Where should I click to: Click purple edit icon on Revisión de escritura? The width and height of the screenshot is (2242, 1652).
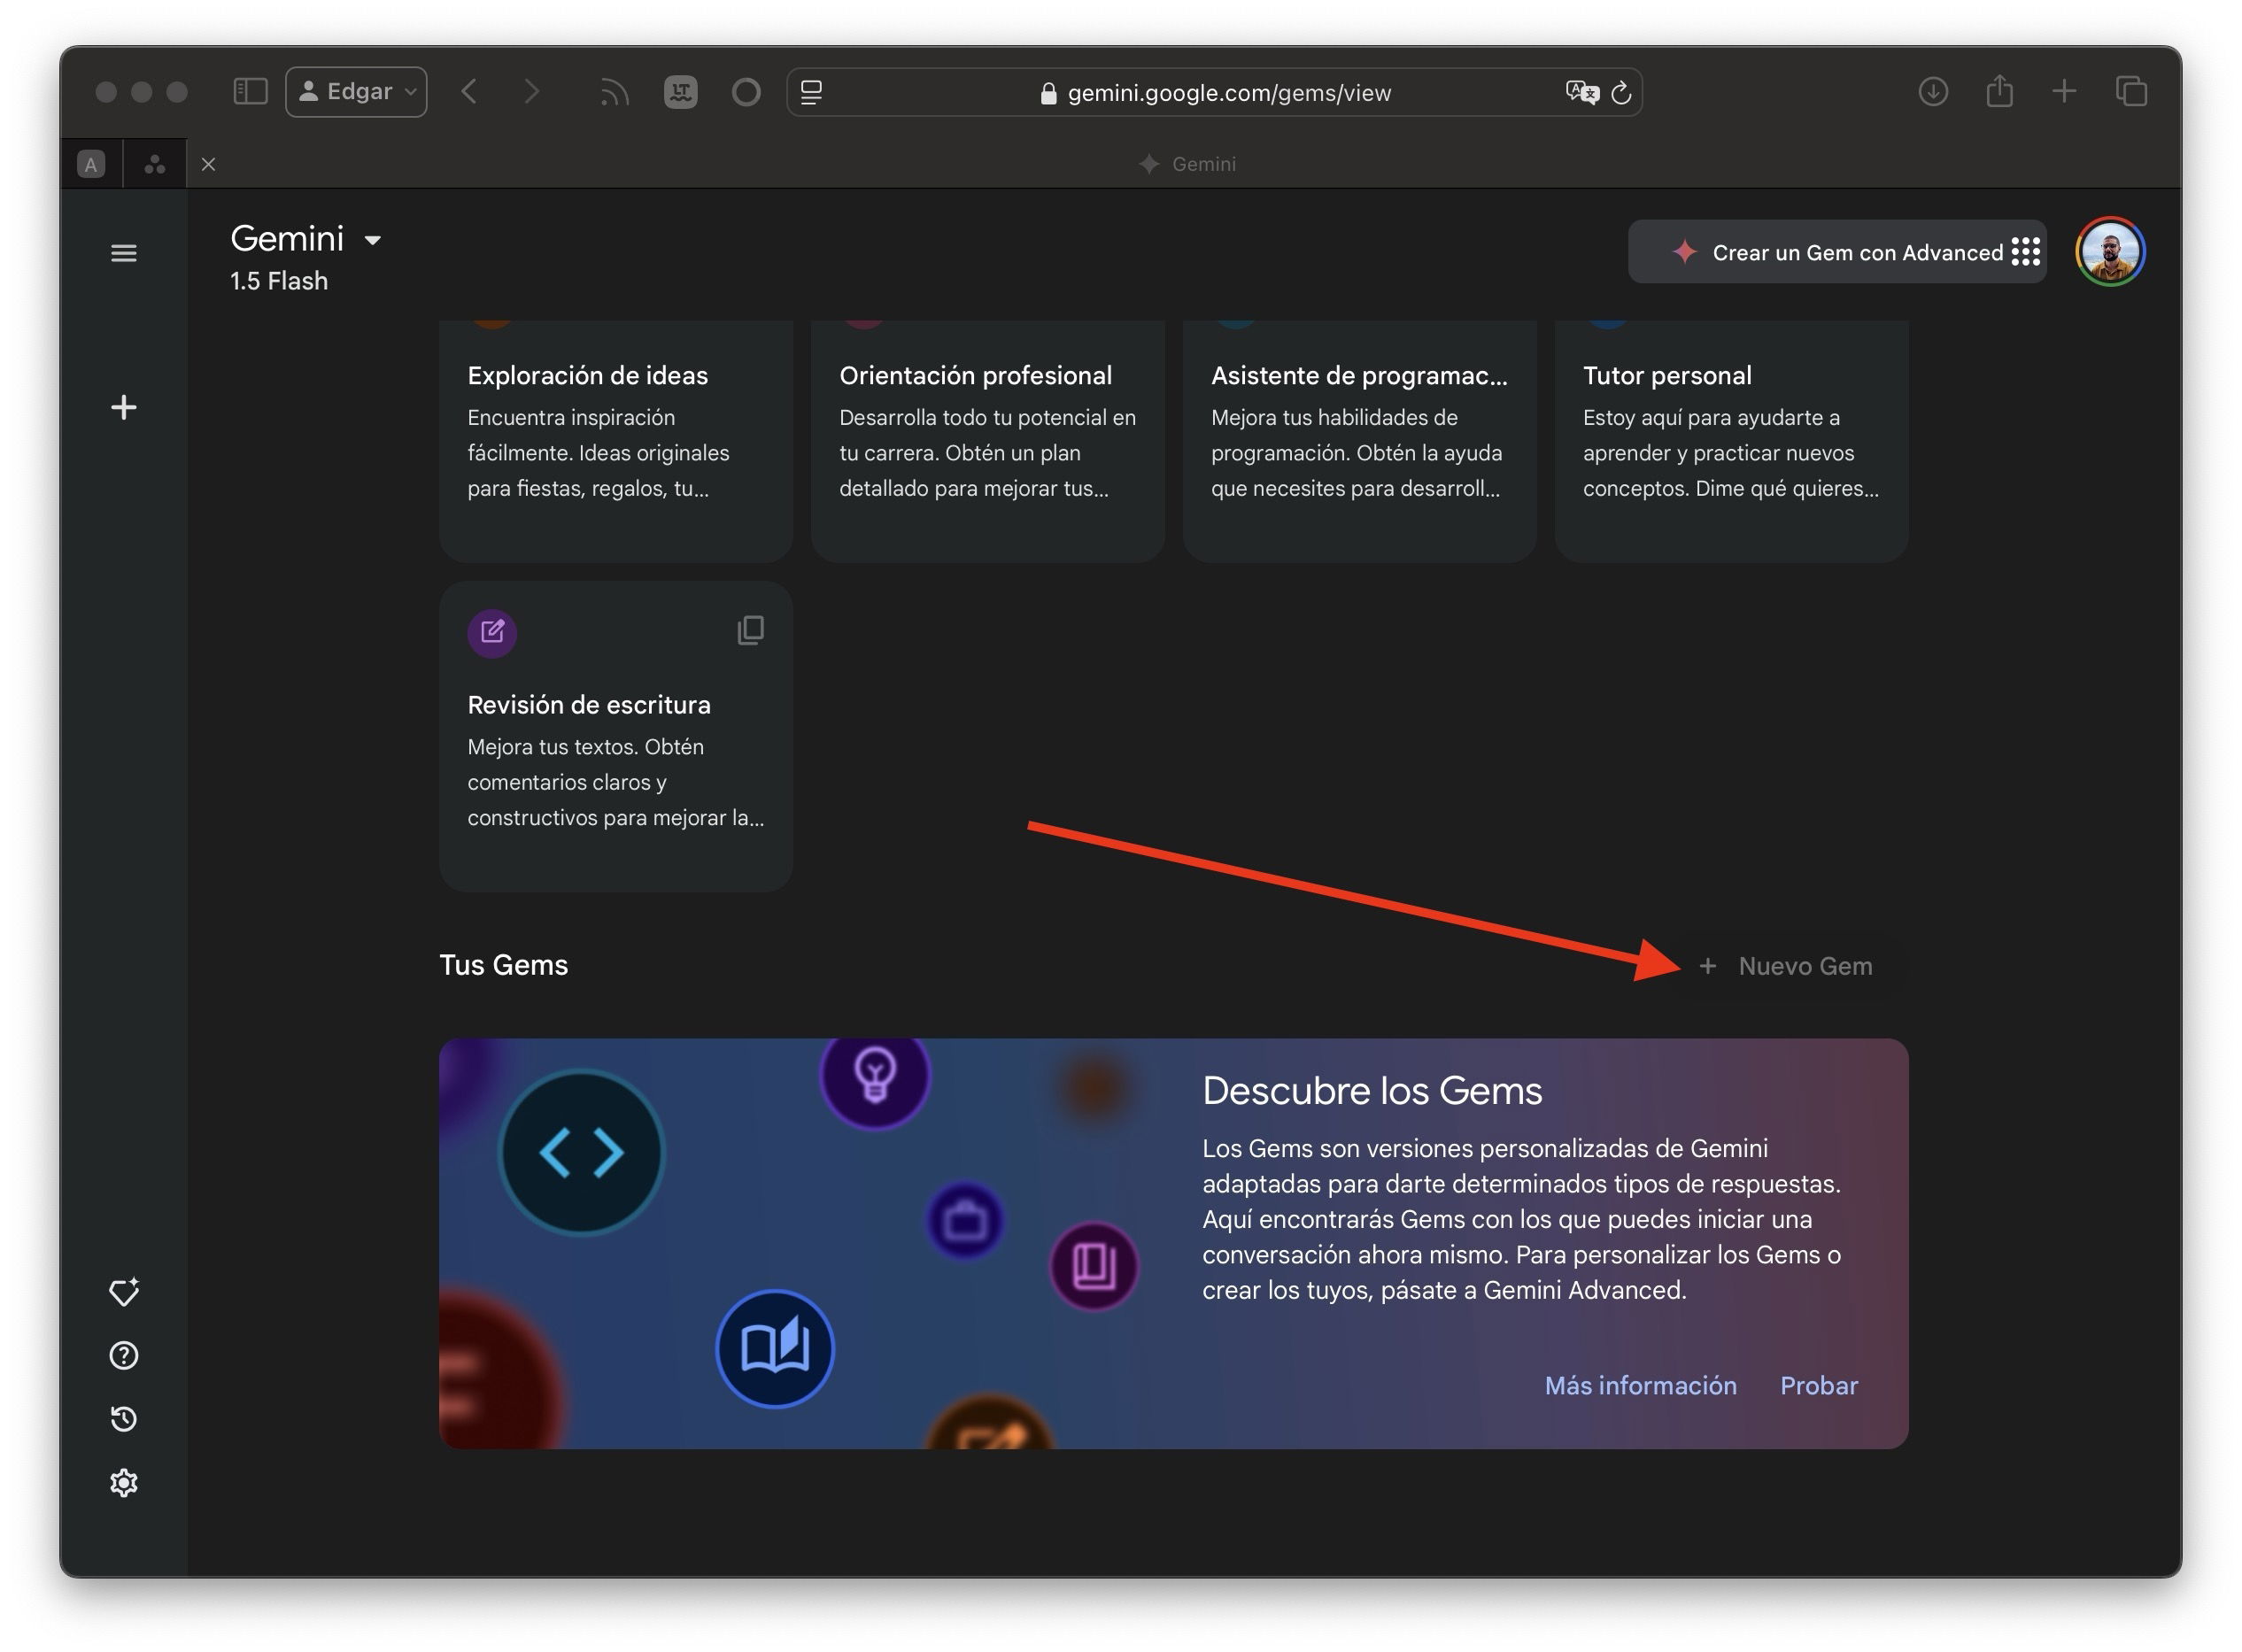click(492, 633)
